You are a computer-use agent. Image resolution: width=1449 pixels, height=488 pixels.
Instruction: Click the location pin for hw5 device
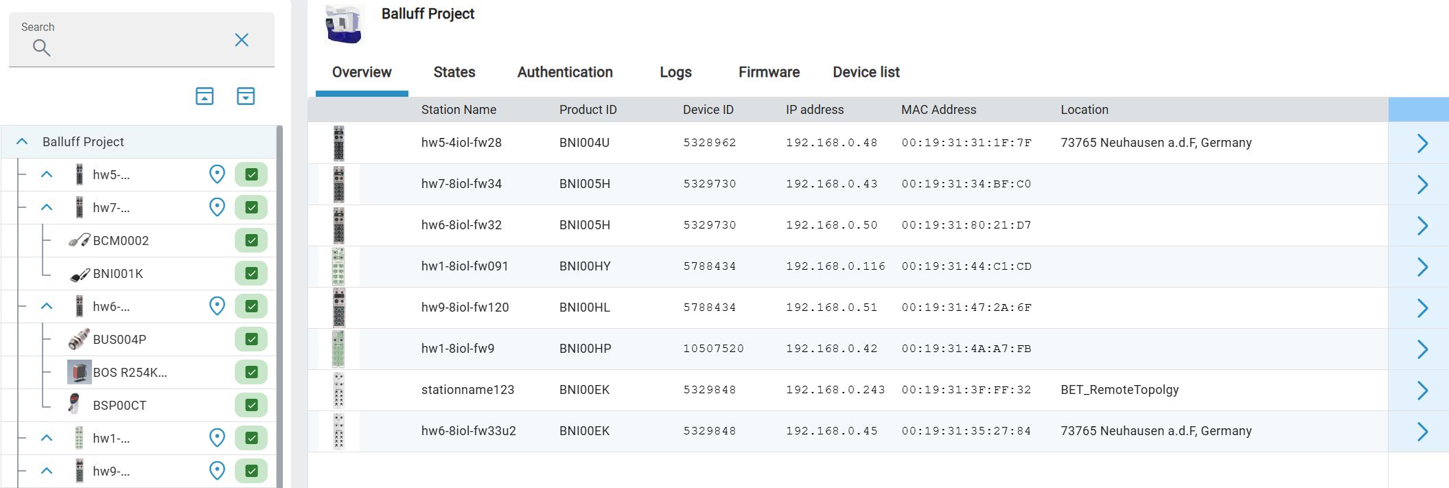coord(217,174)
